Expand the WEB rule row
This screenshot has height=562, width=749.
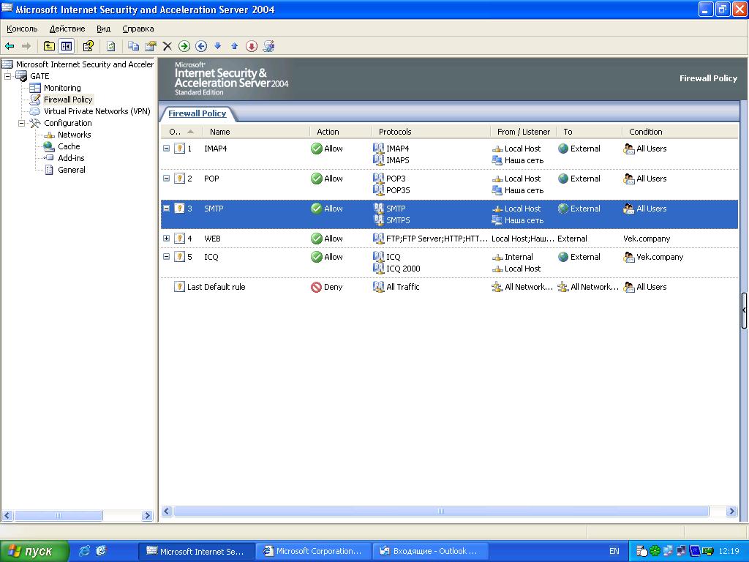point(166,239)
